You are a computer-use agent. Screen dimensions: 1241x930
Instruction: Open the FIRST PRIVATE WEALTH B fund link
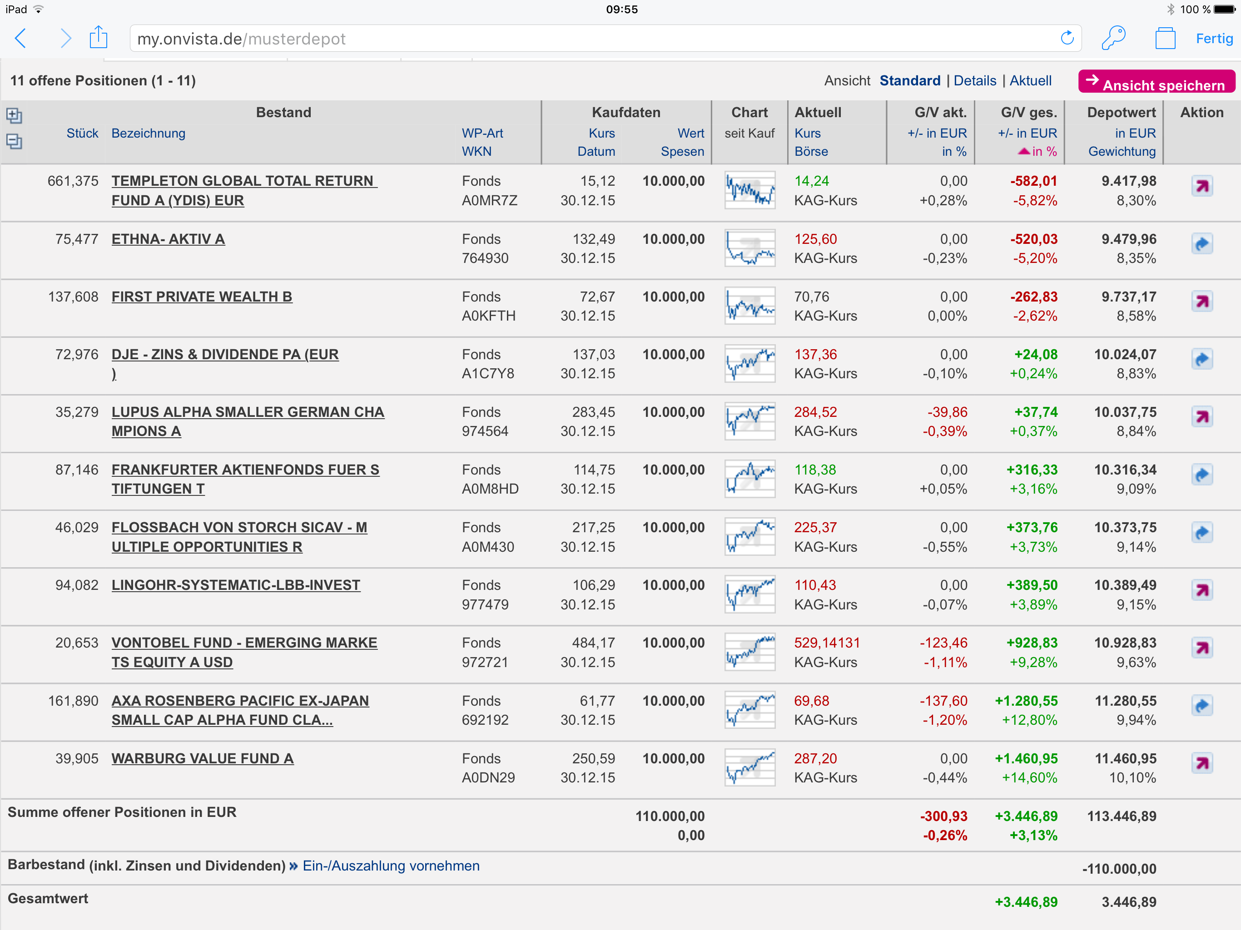coord(201,297)
